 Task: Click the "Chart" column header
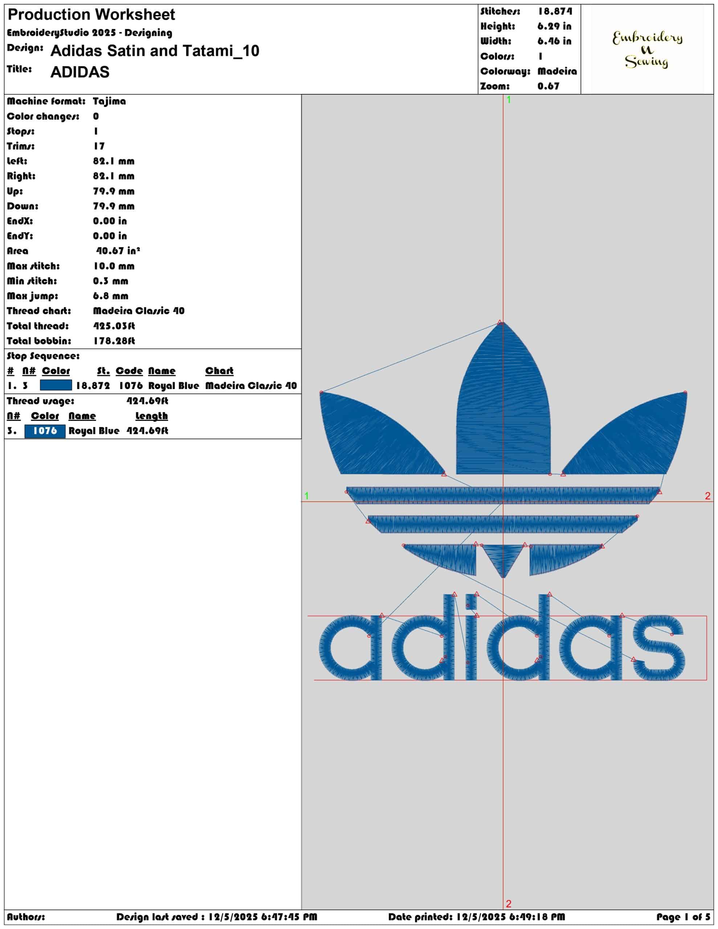(219, 371)
